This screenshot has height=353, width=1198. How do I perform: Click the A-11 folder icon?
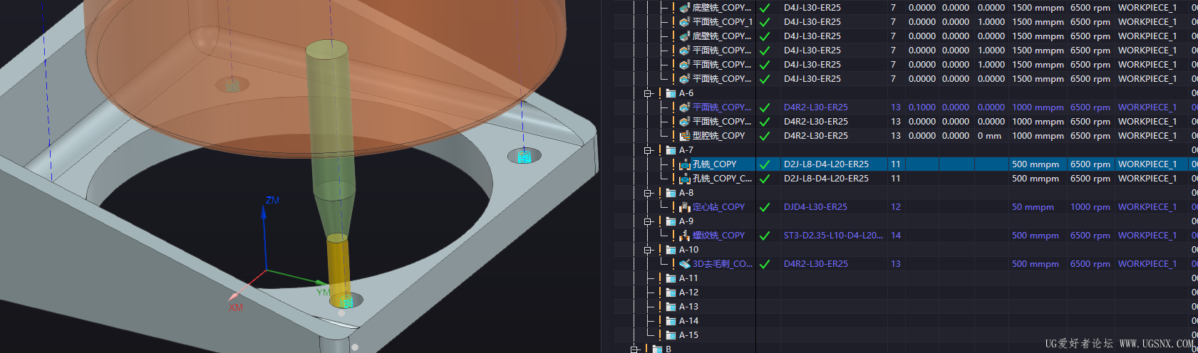671,278
